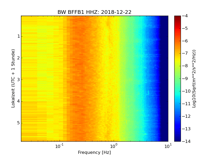Click the colorbar tick label −5
210x157 pixels.
click(x=185, y=28)
